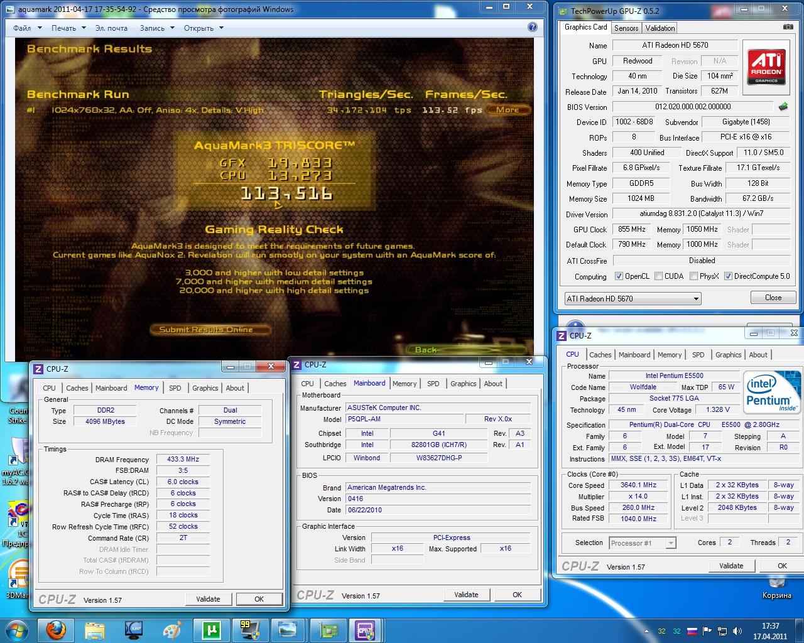Image resolution: width=804 pixels, height=643 pixels.
Task: Open Graphics tab in CPU-Z processor window
Action: click(728, 355)
